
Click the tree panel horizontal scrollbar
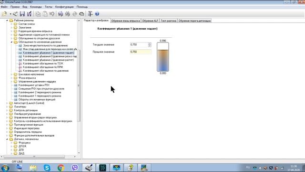pos(34,156)
